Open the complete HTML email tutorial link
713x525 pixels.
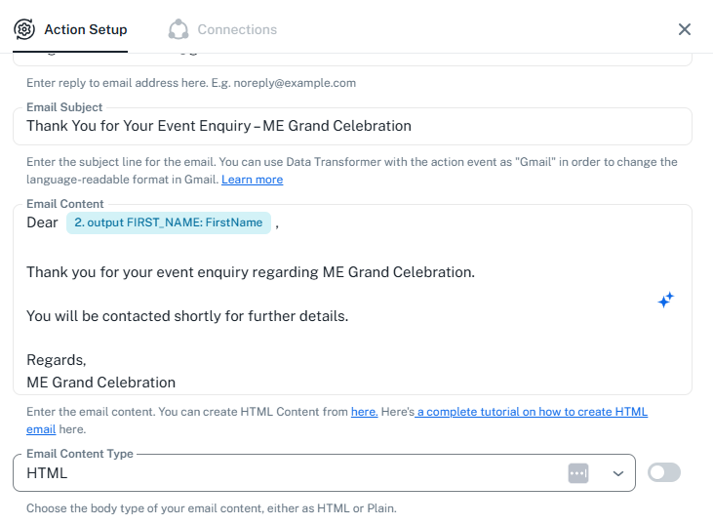coord(532,412)
